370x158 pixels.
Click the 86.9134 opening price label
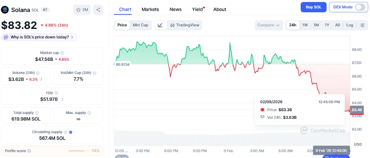coord(122,64)
